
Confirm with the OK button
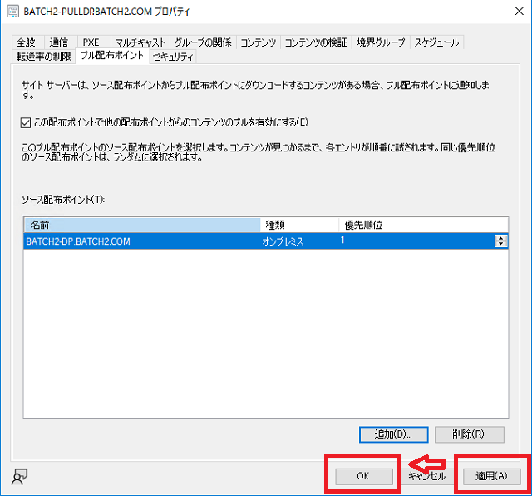point(362,476)
